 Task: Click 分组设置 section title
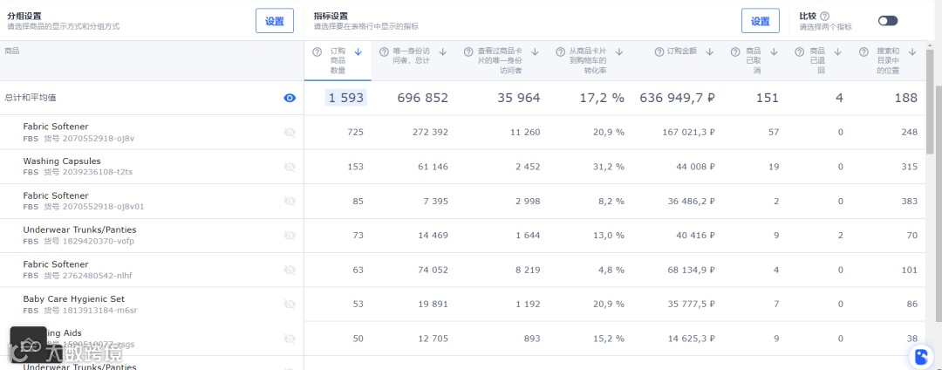(x=24, y=17)
